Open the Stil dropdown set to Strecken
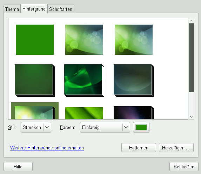 pyautogui.click(x=36, y=127)
